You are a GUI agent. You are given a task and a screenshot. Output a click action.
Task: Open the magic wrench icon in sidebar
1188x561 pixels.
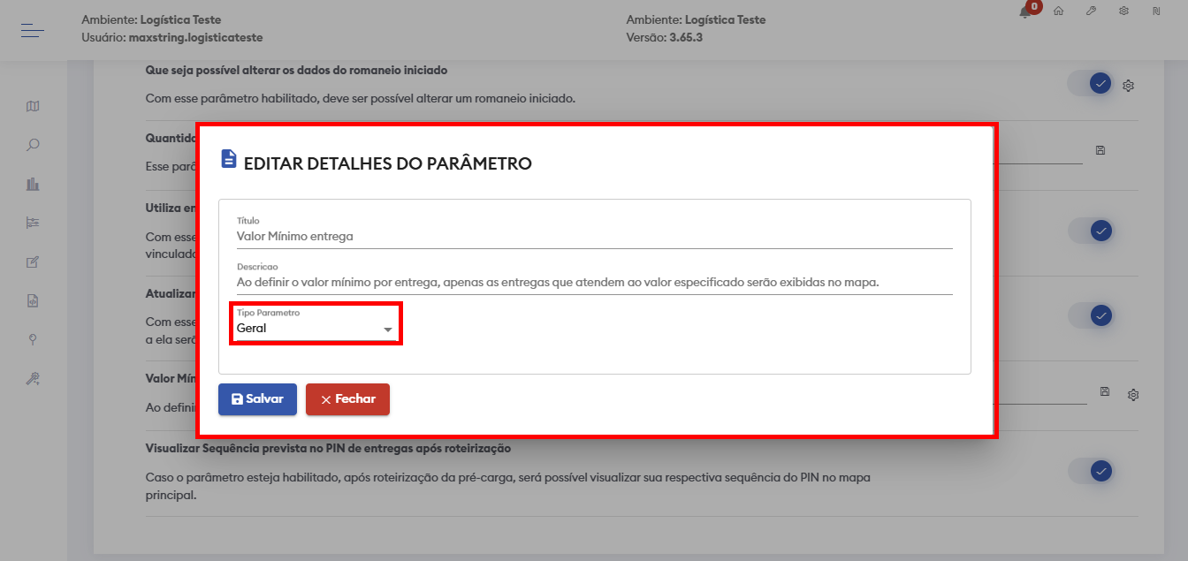pyautogui.click(x=33, y=378)
